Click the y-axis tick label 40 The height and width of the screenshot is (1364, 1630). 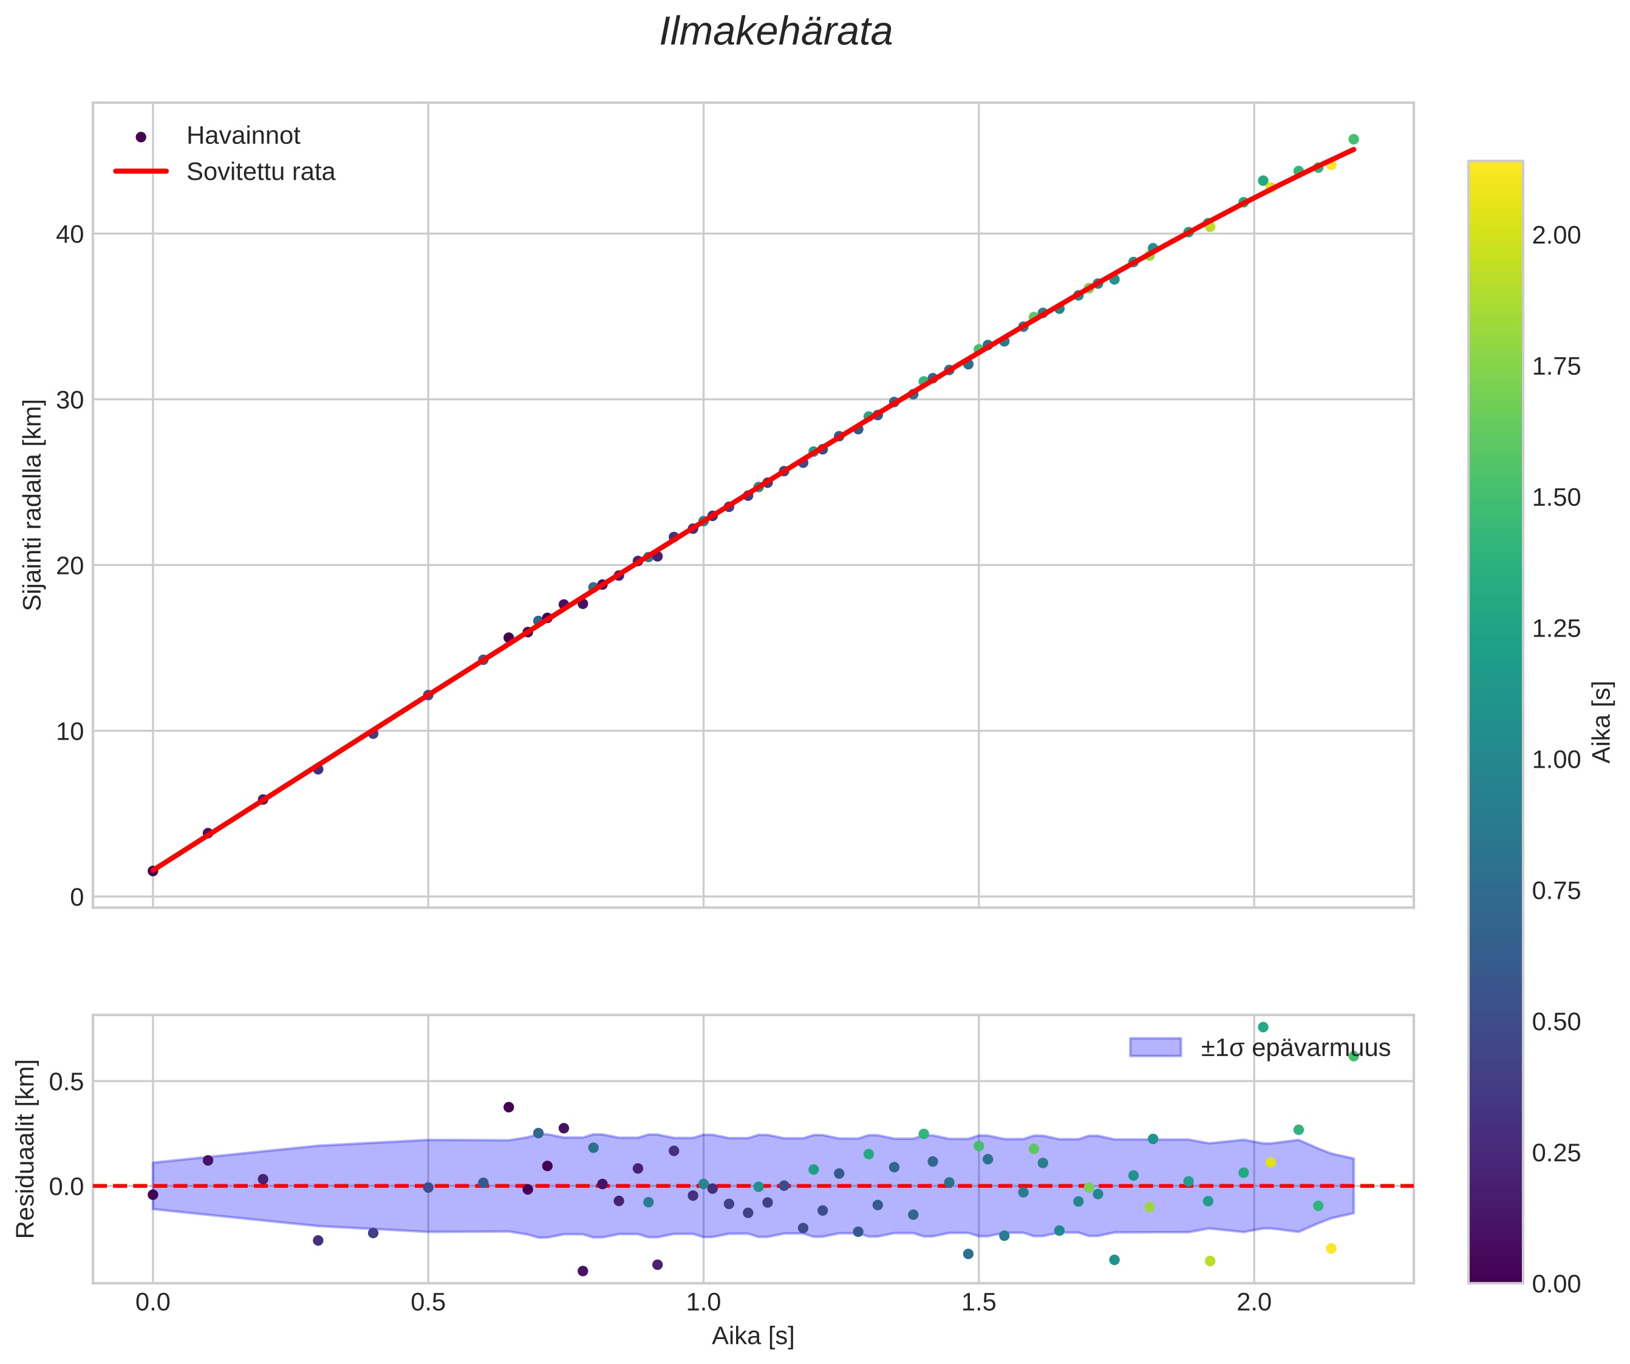[x=69, y=234]
